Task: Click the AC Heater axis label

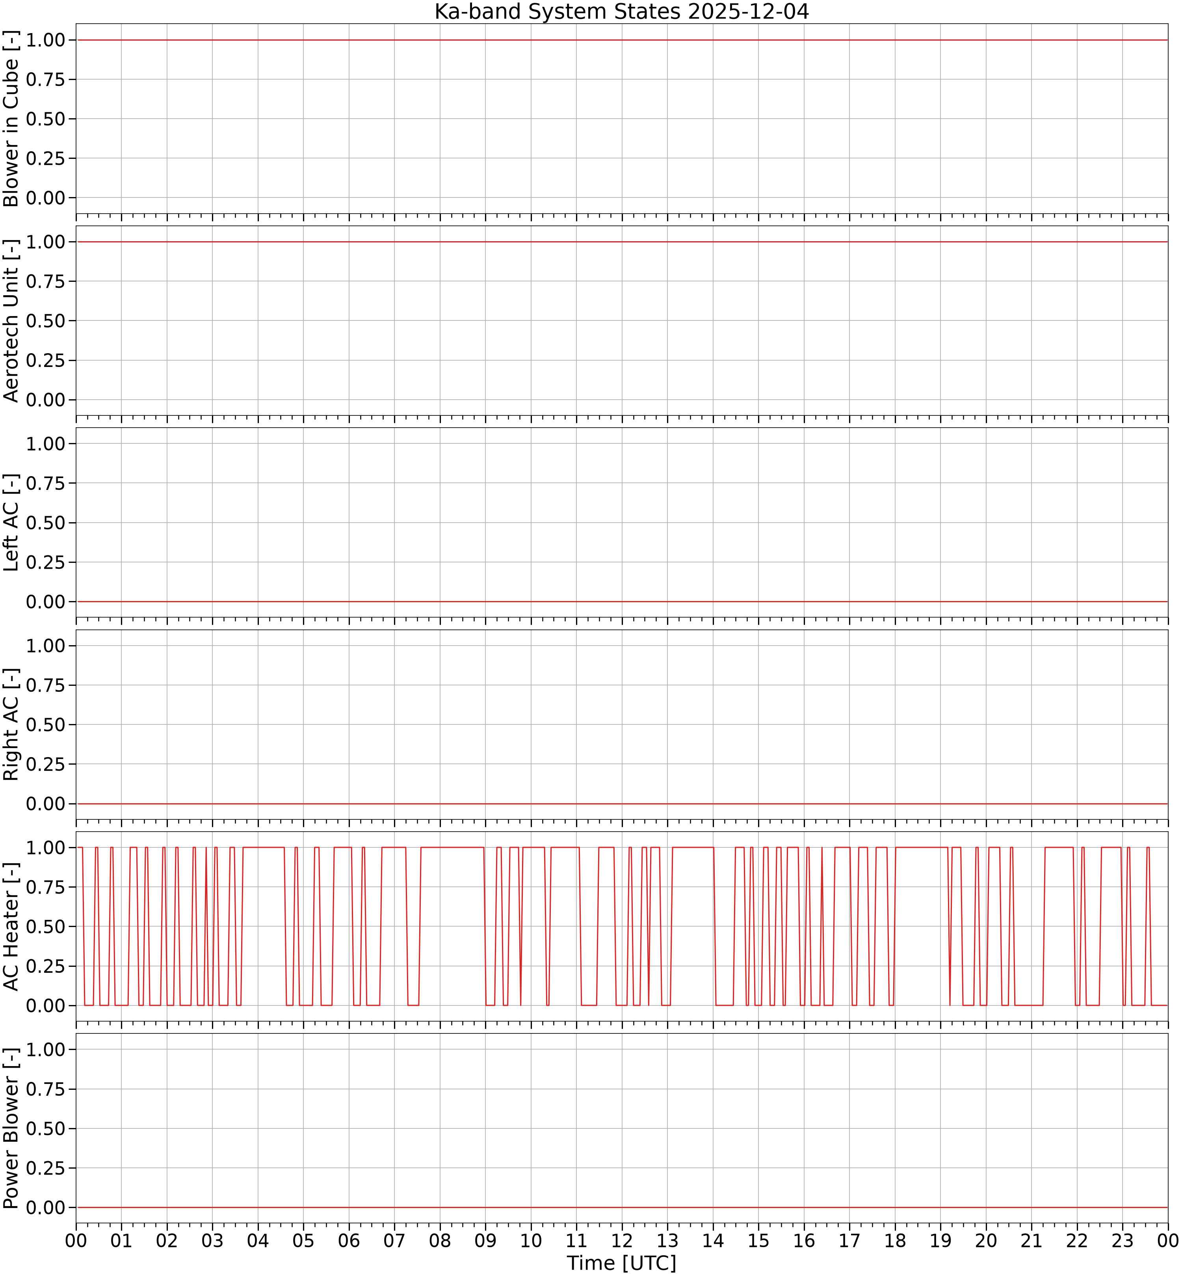Action: [11, 926]
